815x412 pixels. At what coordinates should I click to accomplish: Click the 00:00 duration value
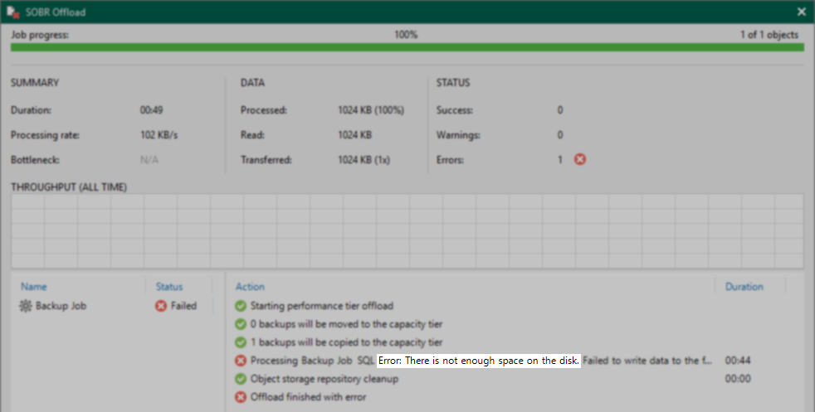(738, 380)
